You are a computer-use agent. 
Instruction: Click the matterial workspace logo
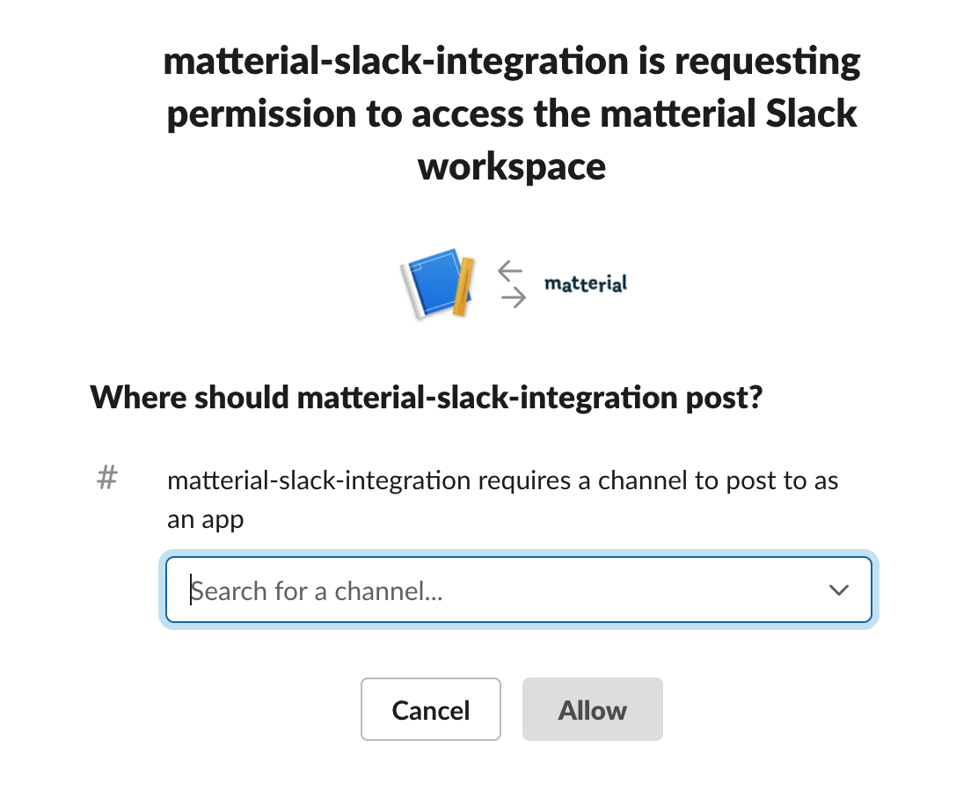click(586, 284)
